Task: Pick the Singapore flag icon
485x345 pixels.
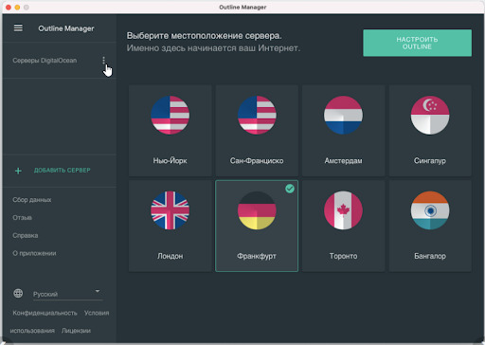Action: pos(430,115)
